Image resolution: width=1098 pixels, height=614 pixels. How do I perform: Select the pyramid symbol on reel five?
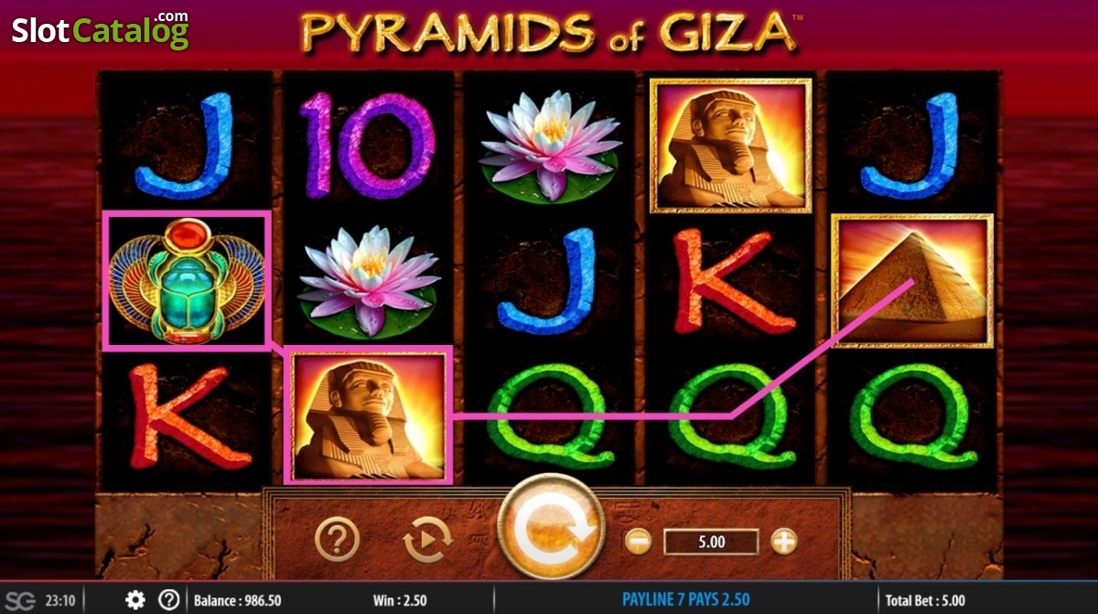click(x=912, y=281)
